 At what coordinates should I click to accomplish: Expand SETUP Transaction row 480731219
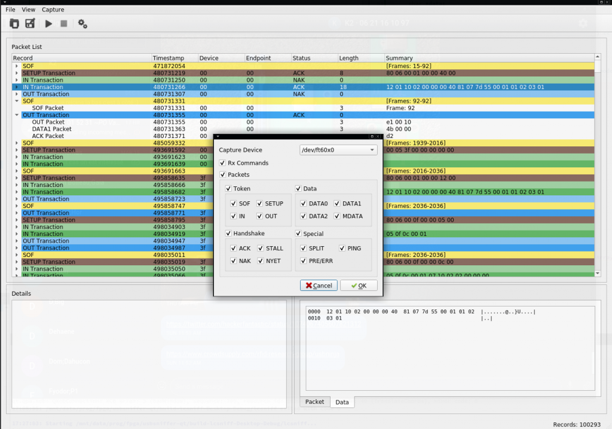tap(17, 73)
